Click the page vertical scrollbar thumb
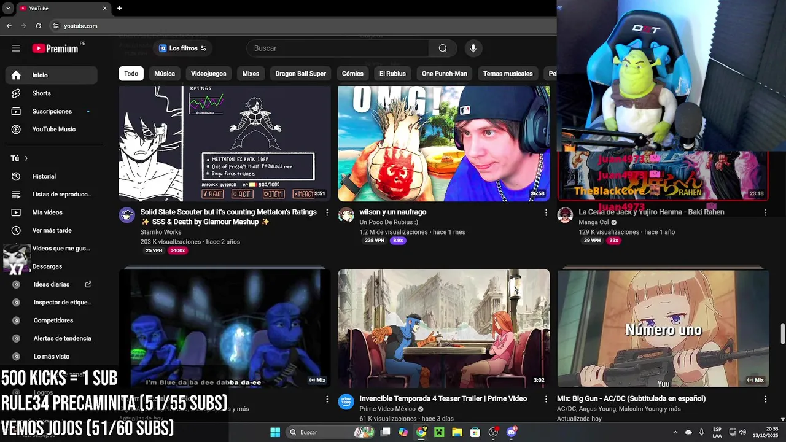 [x=782, y=333]
